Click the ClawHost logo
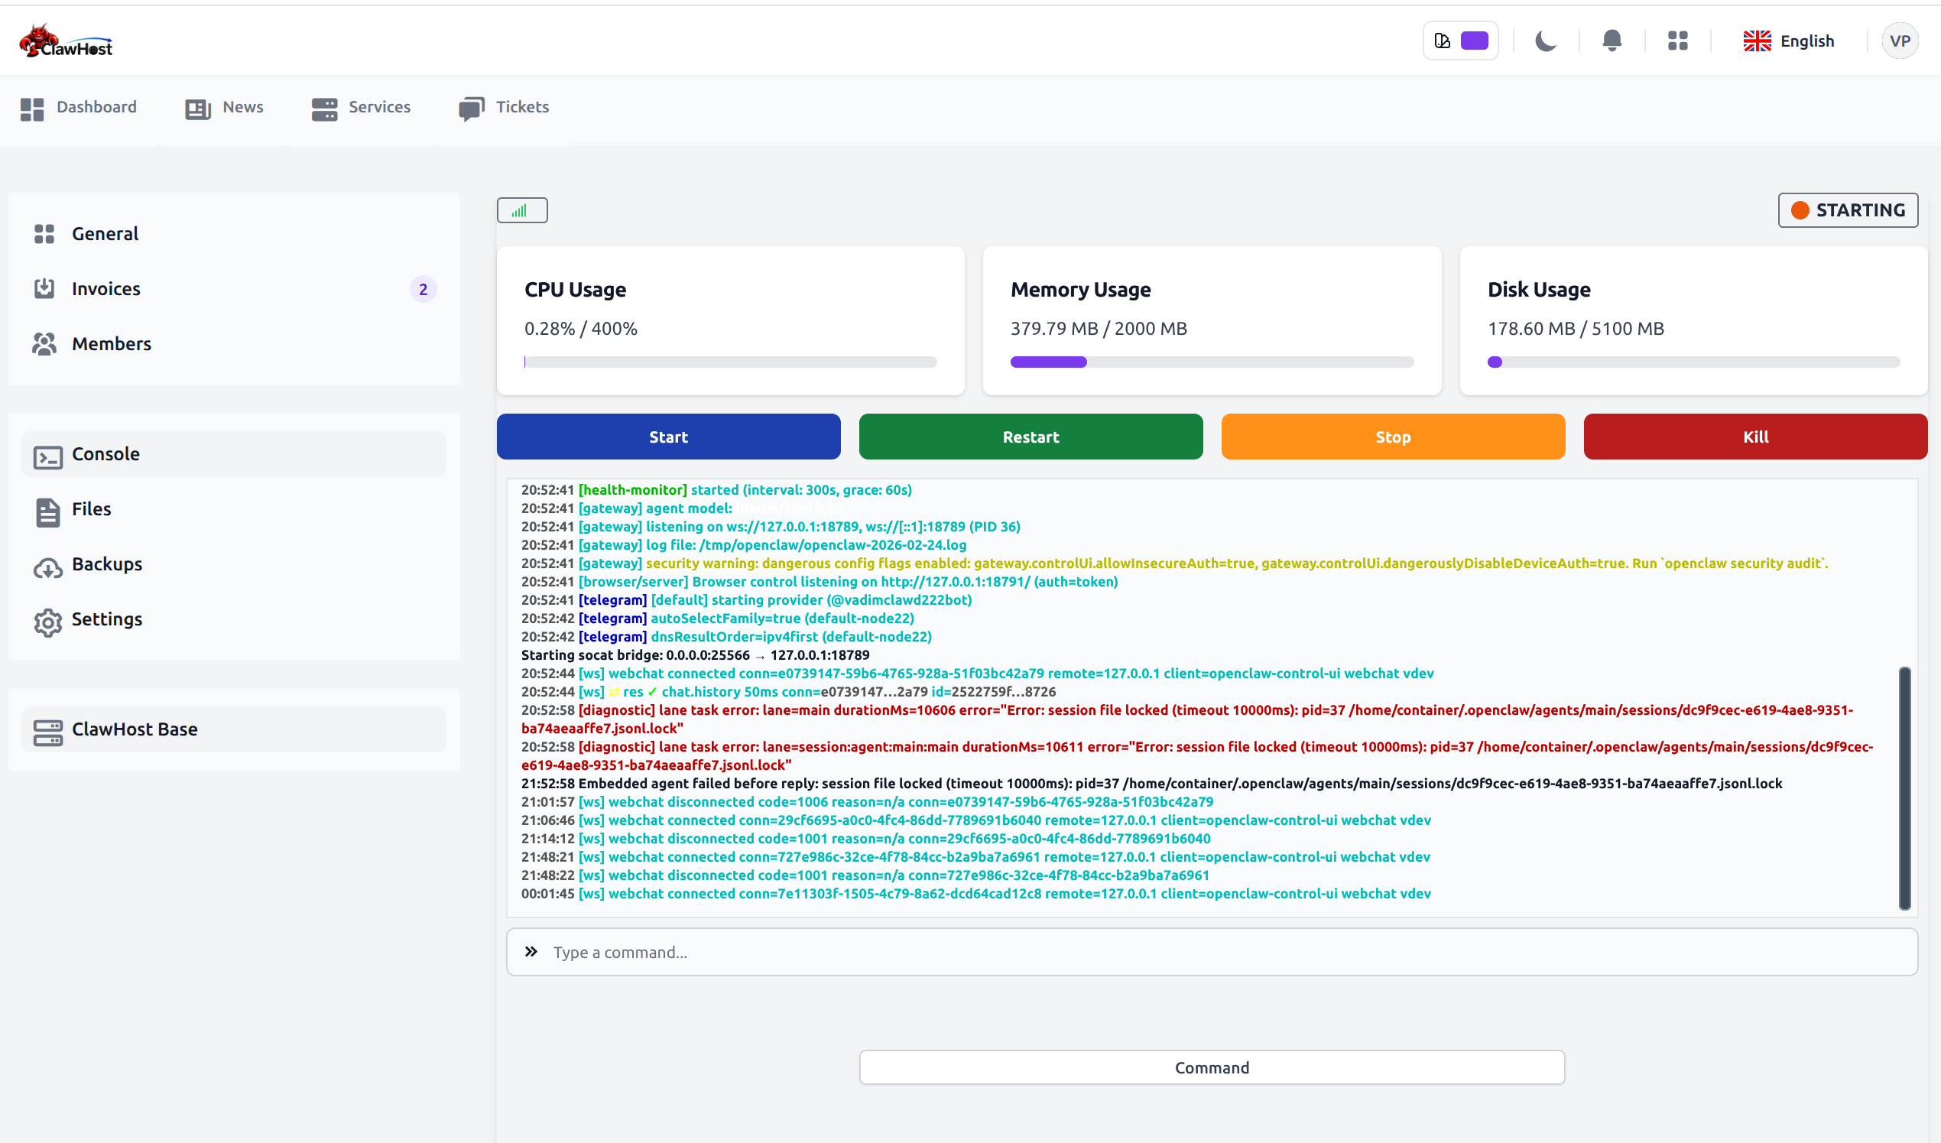 66,40
